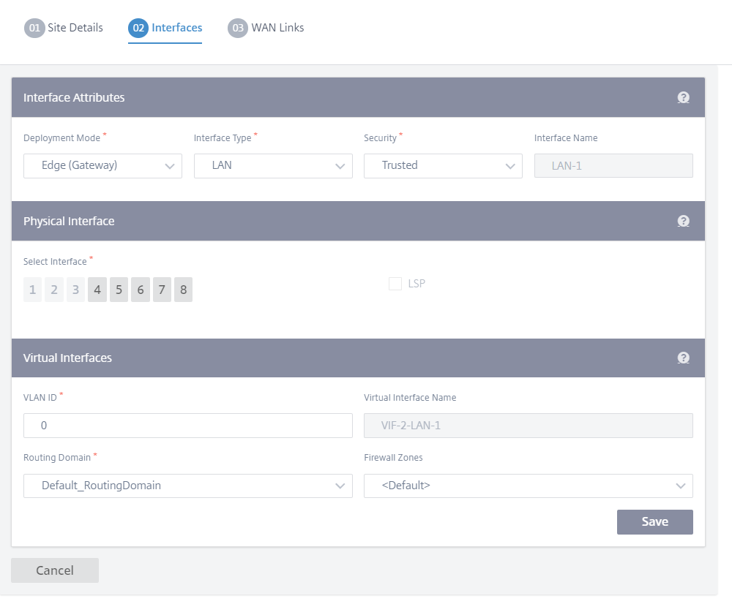The height and width of the screenshot is (615, 732).
Task: Click the Interface Attributes heading
Action: (74, 97)
